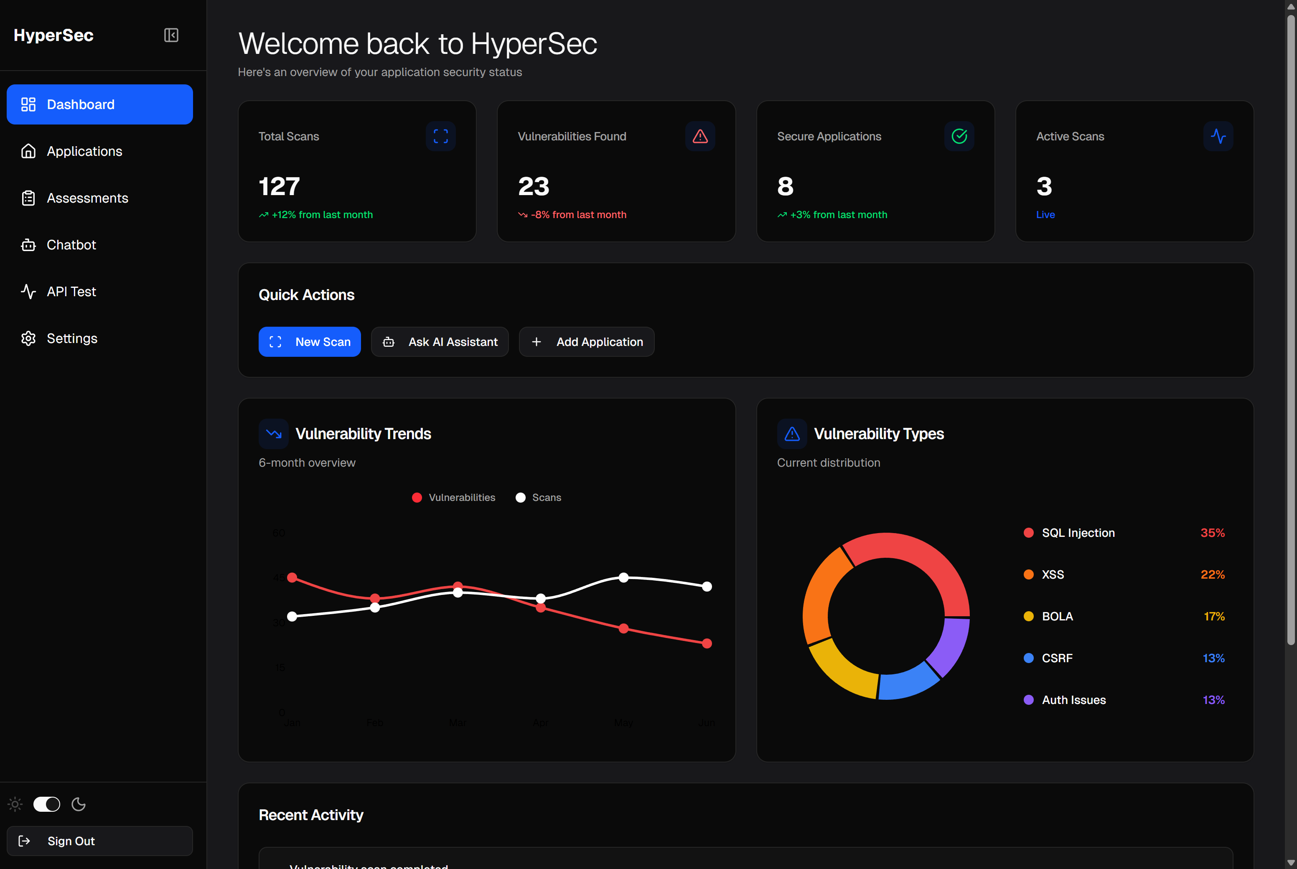
Task: Navigate to the Applications section
Action: [x=84, y=151]
